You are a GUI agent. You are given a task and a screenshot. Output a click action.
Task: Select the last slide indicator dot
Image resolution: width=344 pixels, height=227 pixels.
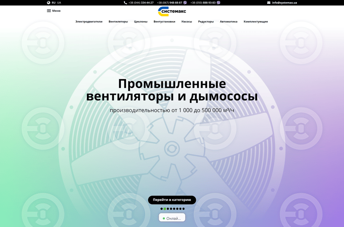tap(183, 209)
